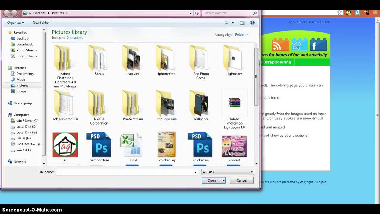Open the help button in dialog toolbar
The image size is (380, 214).
pyautogui.click(x=252, y=23)
